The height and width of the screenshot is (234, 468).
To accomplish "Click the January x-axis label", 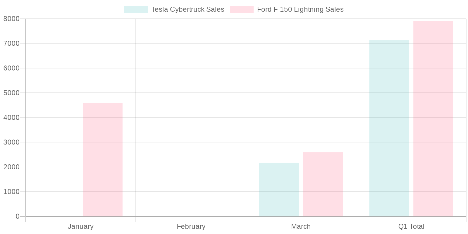I will (81, 226).
